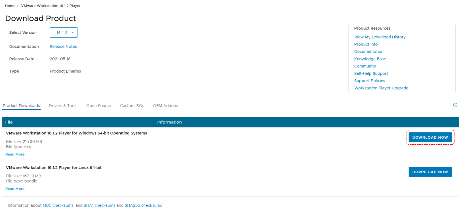
Task: Open the SHA1 checksums link
Action: click(x=100, y=205)
